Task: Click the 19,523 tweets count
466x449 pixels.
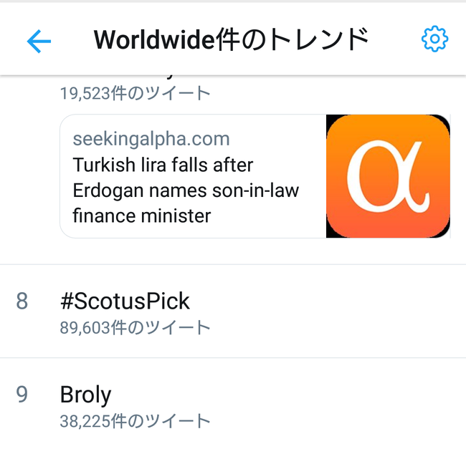Action: [x=135, y=93]
